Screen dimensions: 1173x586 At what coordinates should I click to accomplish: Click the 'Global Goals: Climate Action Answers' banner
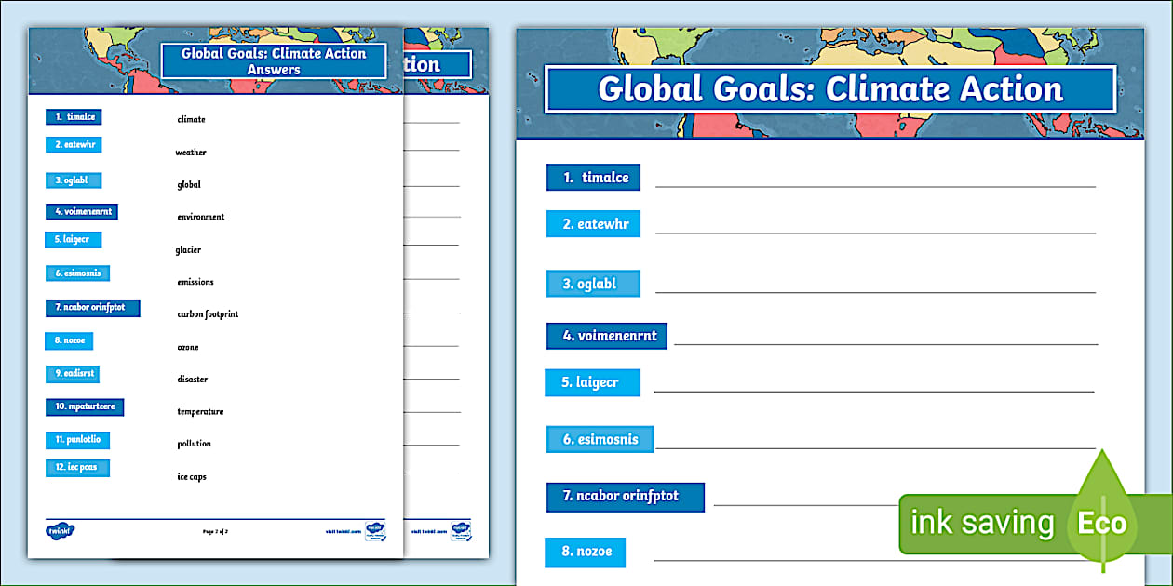275,60
